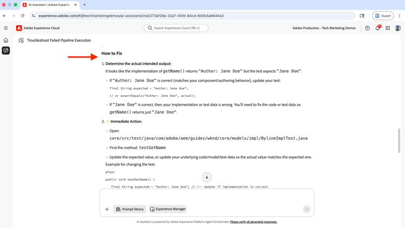Select the AI Assistant browser tab
The width and height of the screenshot is (405, 228).
pyautogui.click(x=50, y=5)
